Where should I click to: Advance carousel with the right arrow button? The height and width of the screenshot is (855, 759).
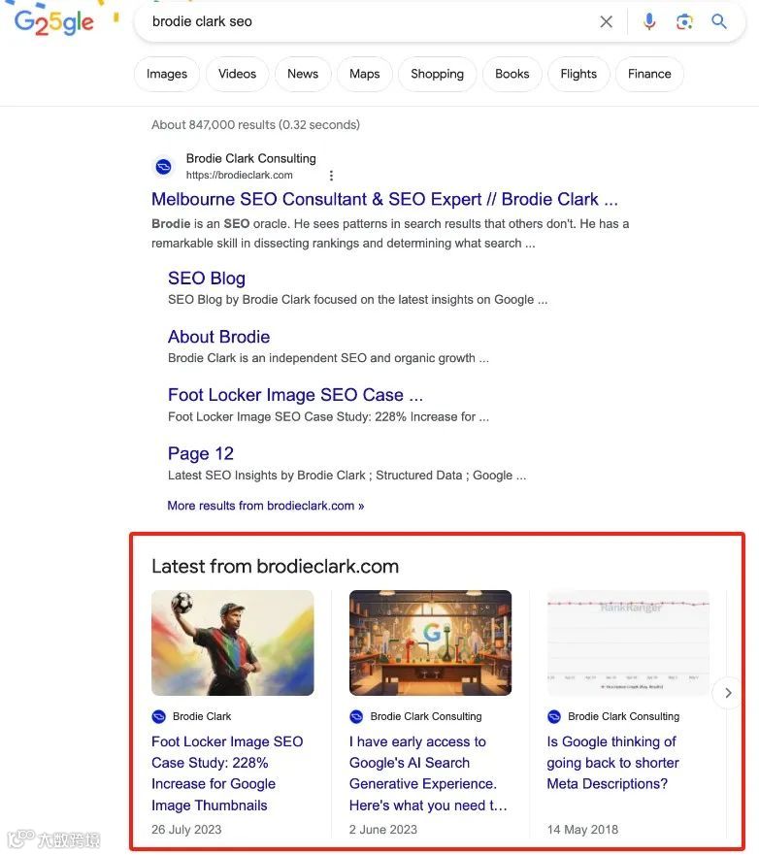pos(728,693)
